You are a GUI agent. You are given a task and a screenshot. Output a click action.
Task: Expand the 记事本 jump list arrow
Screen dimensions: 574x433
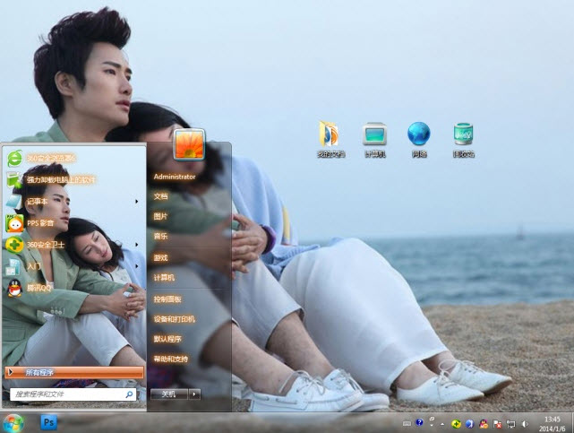pos(136,202)
